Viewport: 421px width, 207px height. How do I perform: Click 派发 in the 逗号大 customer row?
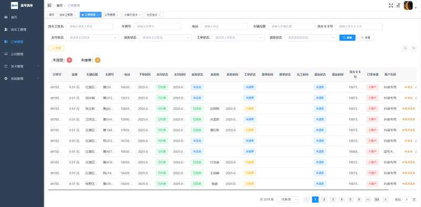tap(409, 151)
